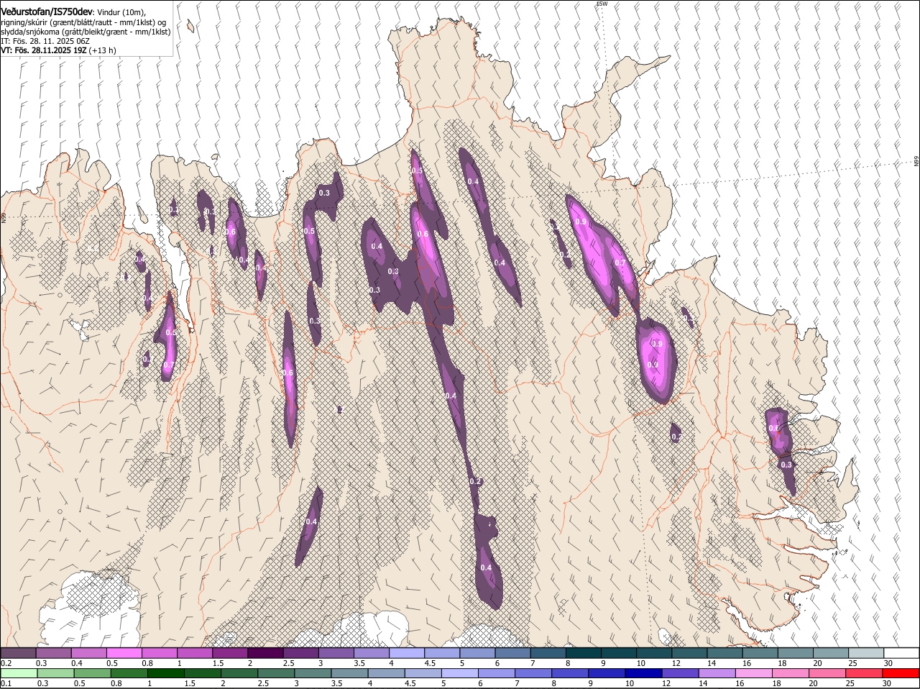Image resolution: width=920 pixels, height=689 pixels.
Task: Pick the bright magenta snow swatch between 0.5 and 0.8
Action: 124,652
